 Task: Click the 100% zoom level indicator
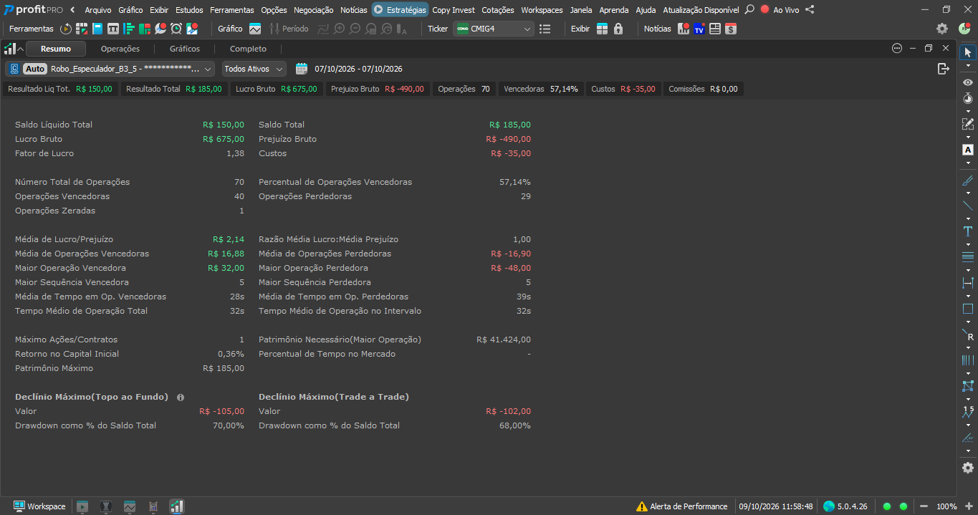946,506
